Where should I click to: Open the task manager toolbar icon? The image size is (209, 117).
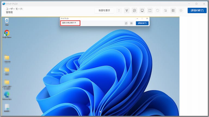[x=165, y=11]
